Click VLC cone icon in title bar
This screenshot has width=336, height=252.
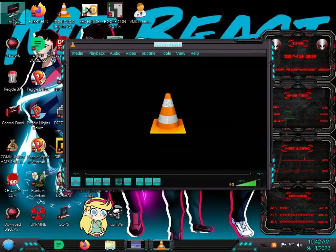[73, 44]
